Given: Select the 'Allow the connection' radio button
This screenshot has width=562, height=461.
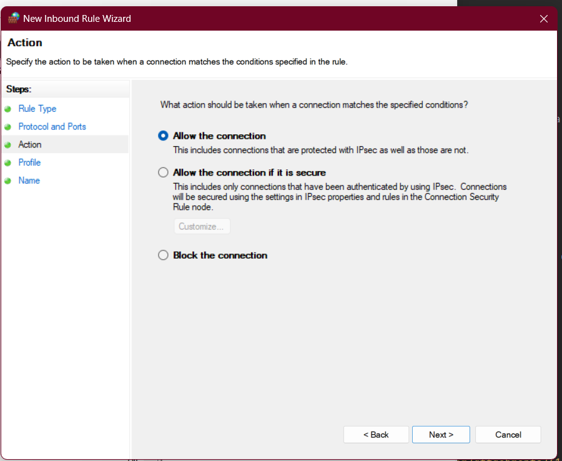Looking at the screenshot, I should tap(164, 136).
